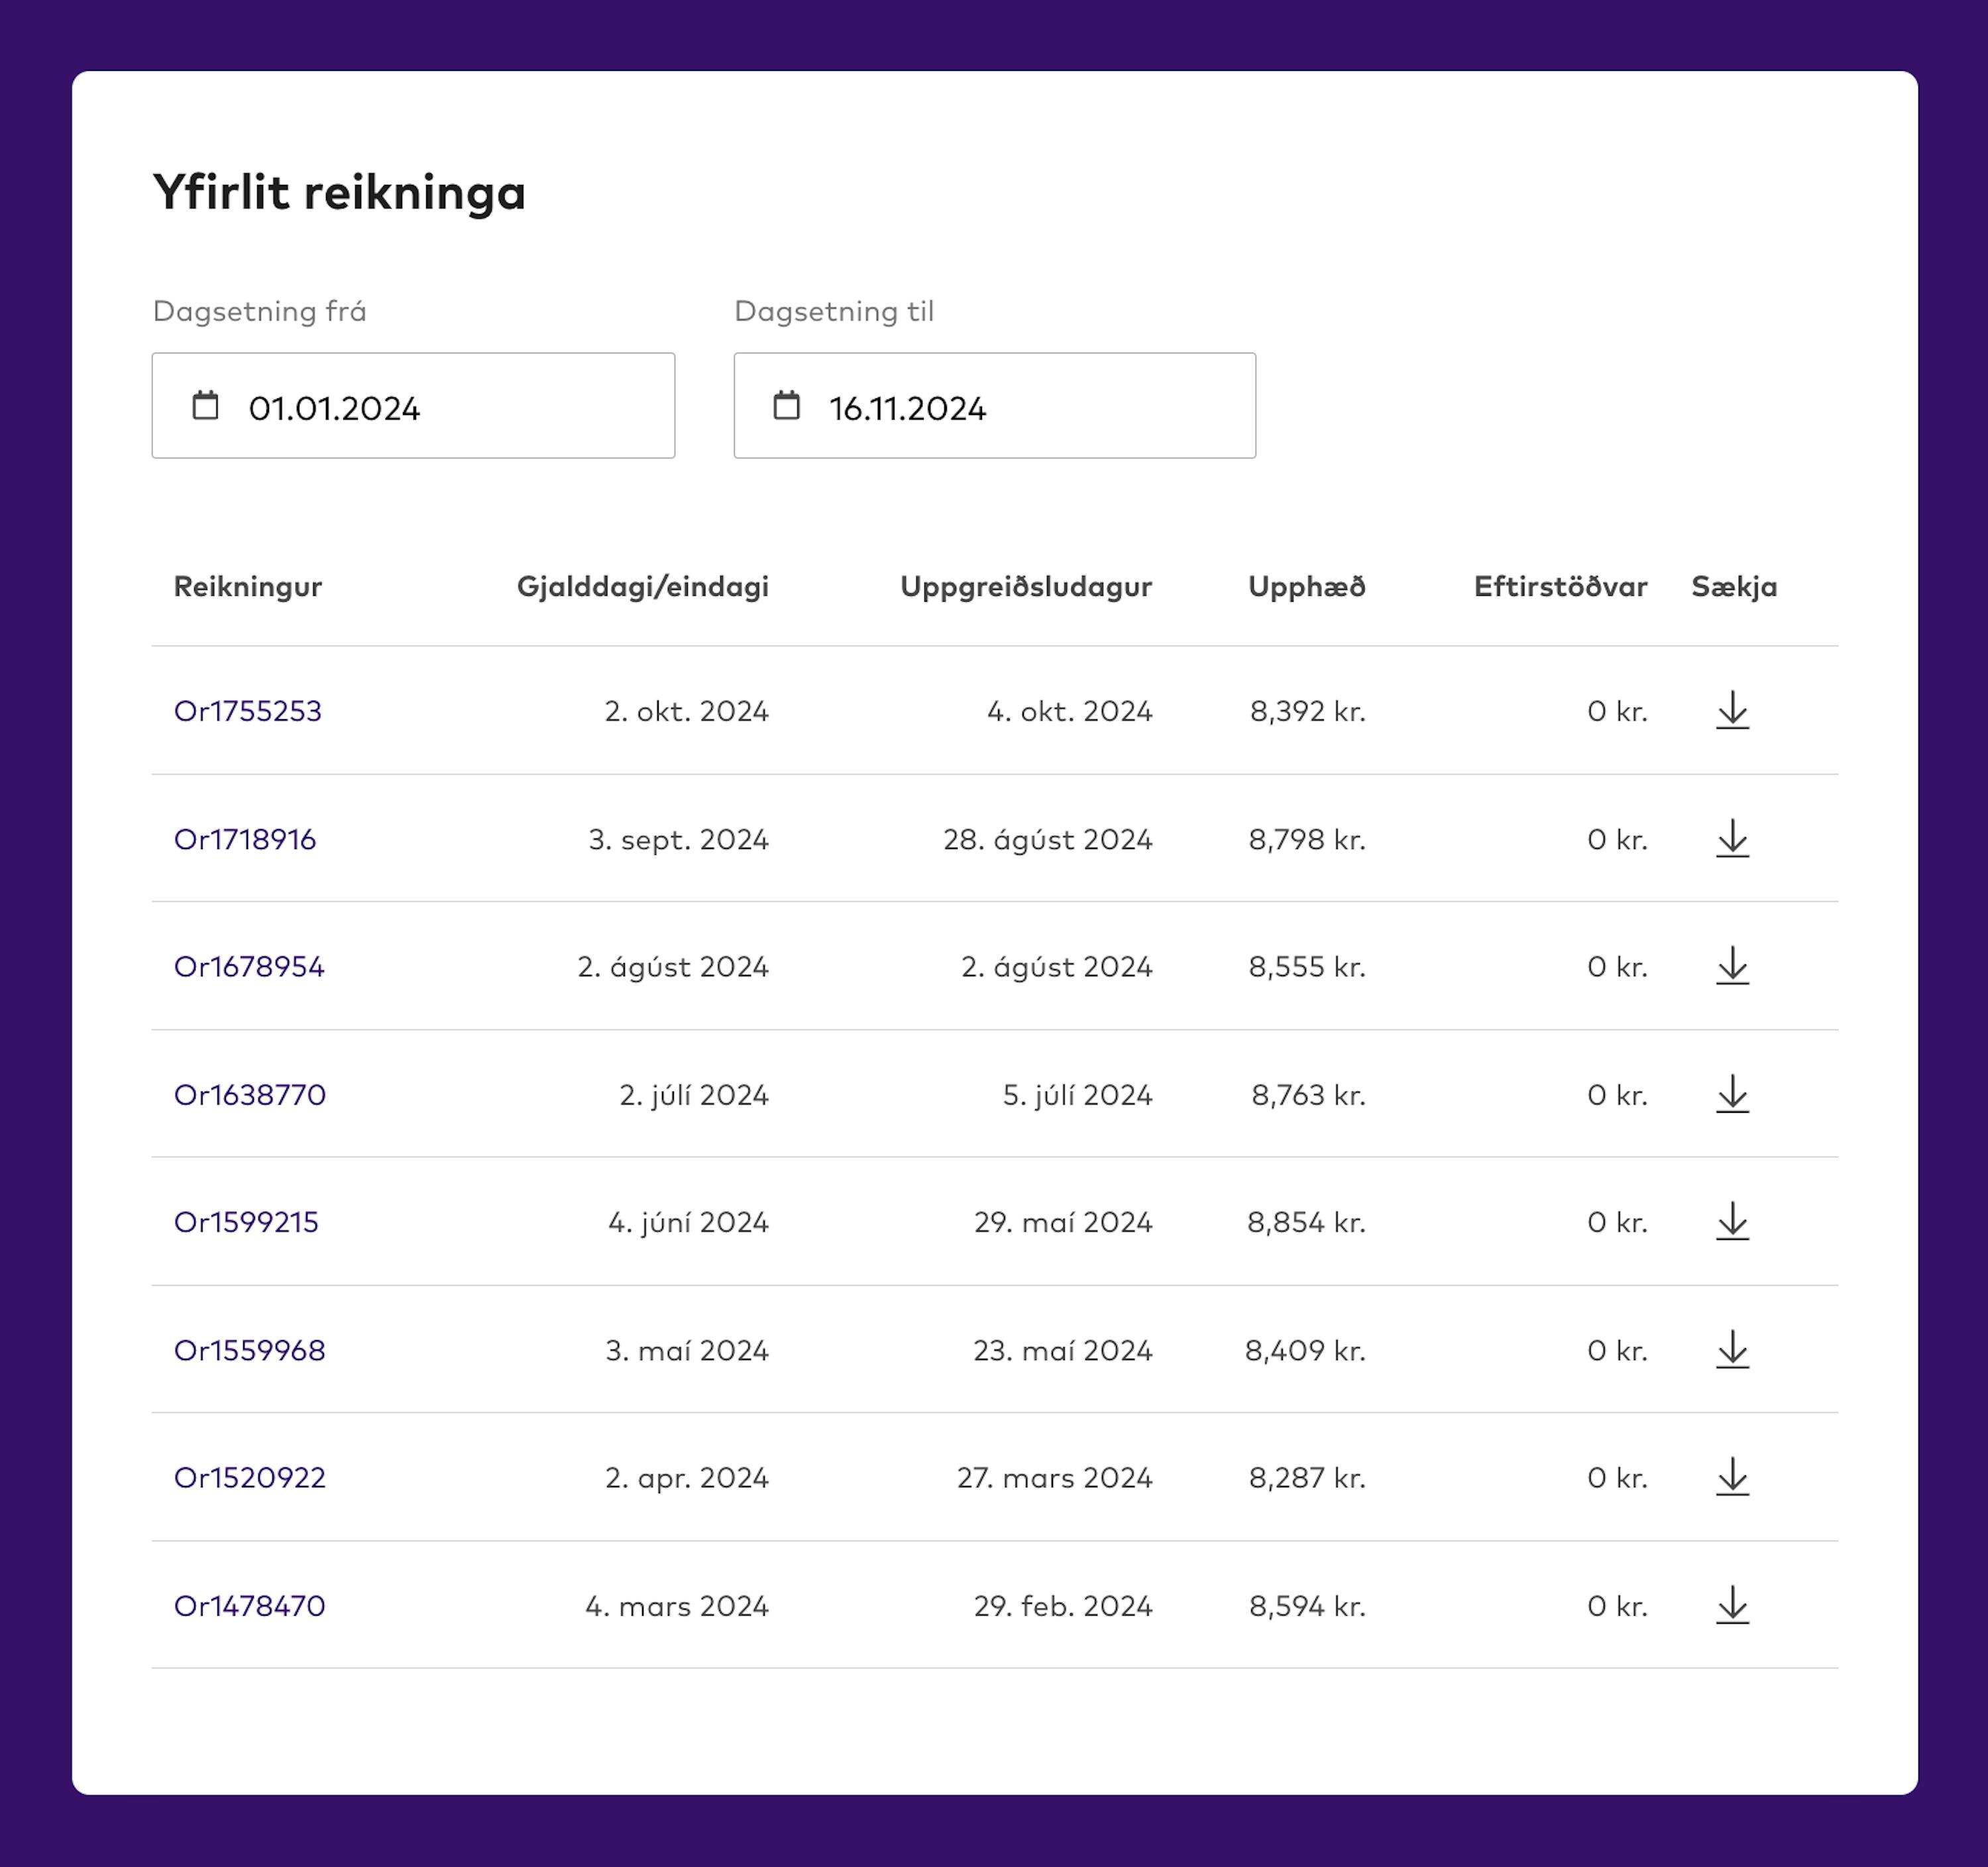Select the amount 8,763 kr.
Screen dimensions: 1988x1867
pos(1309,1095)
